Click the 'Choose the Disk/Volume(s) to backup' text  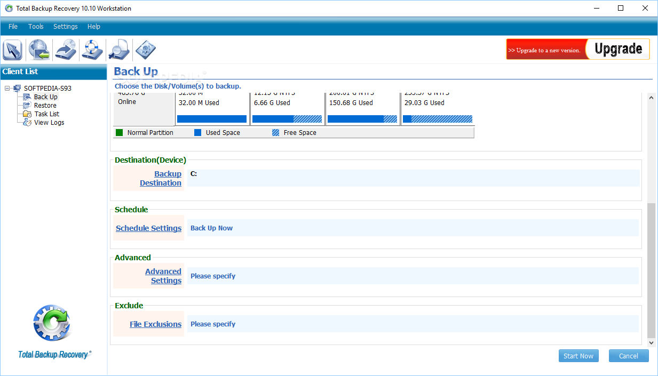tap(178, 86)
